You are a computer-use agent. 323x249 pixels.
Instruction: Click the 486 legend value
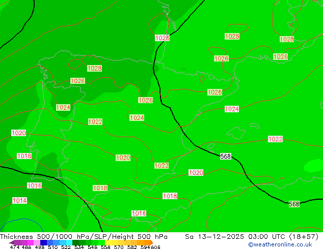coord(26,247)
